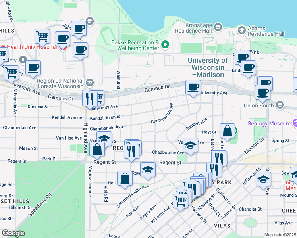The height and width of the screenshot is (238, 297).
Task: Click the Keyes Ave street label
Action: tap(148, 212)
